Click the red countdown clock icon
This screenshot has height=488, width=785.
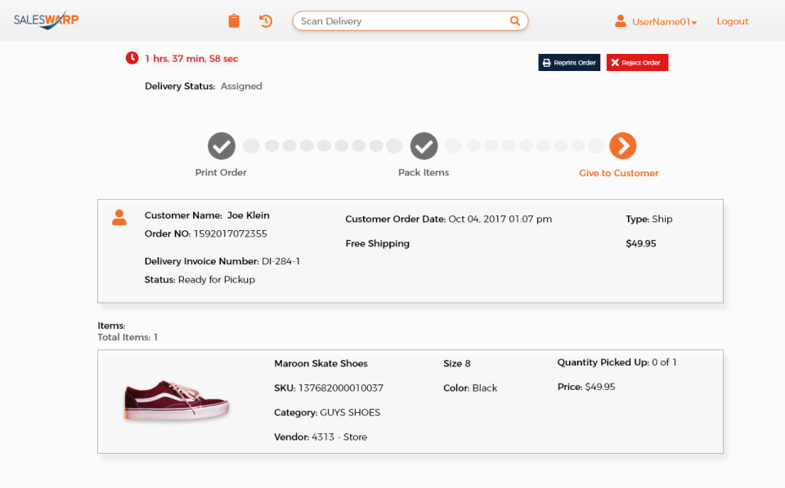coord(131,58)
